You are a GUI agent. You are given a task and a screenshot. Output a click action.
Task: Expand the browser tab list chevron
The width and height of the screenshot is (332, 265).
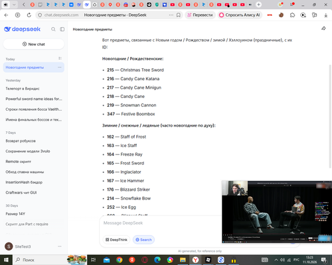click(x=14, y=5)
